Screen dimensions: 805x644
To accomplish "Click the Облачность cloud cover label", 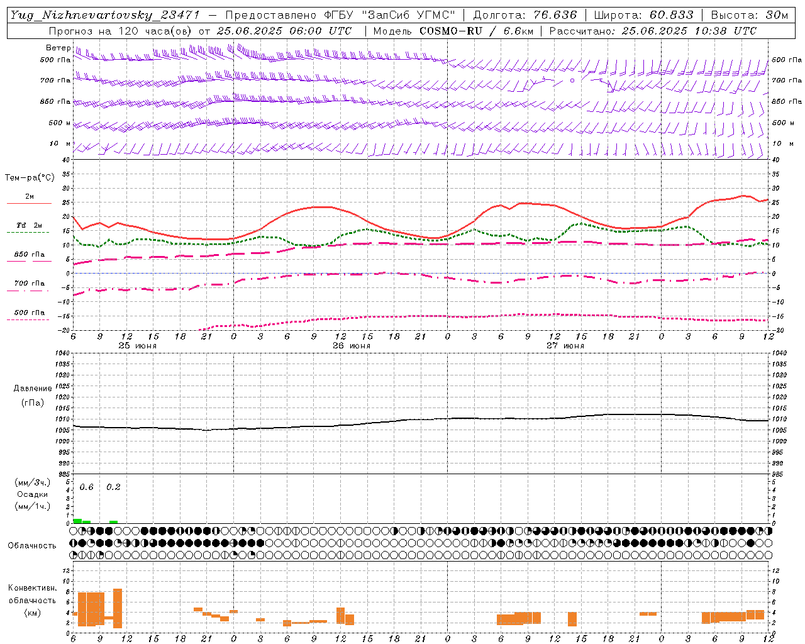I will pos(32,545).
